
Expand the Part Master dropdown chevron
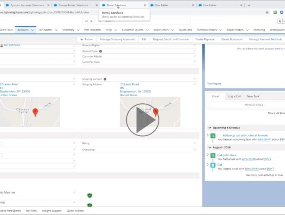coord(56,30)
